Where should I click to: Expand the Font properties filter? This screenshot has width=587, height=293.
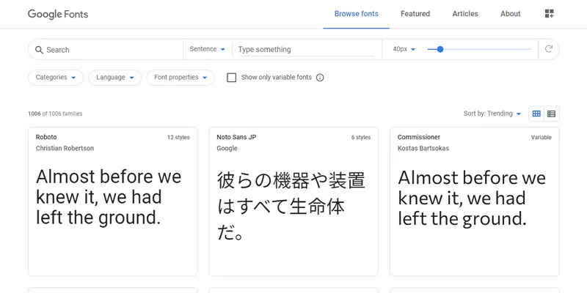point(181,78)
